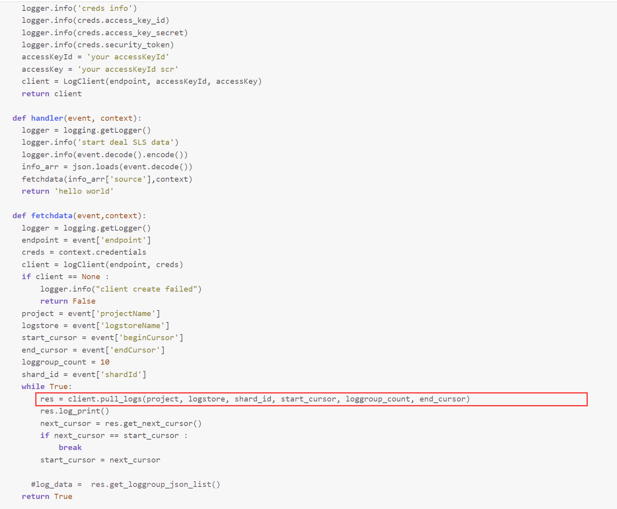Click the res = client.pull_logs(...) line

[x=255, y=399]
